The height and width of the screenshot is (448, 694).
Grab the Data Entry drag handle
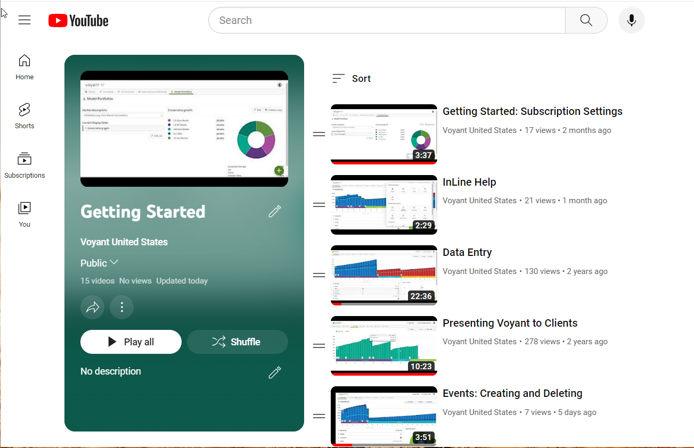point(319,275)
